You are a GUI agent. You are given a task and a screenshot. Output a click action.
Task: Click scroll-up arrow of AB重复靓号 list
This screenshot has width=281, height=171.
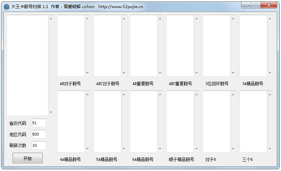click(160, 19)
